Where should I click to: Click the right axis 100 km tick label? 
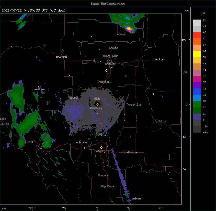coord(184,40)
